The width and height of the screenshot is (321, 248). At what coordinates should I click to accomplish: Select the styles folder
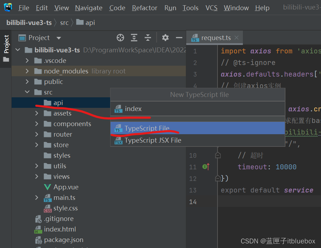[x=62, y=156]
